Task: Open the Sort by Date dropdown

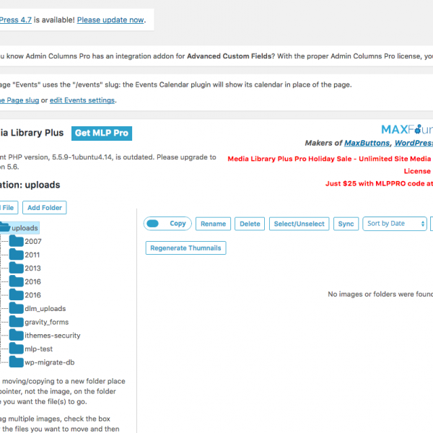Action: coord(395,224)
